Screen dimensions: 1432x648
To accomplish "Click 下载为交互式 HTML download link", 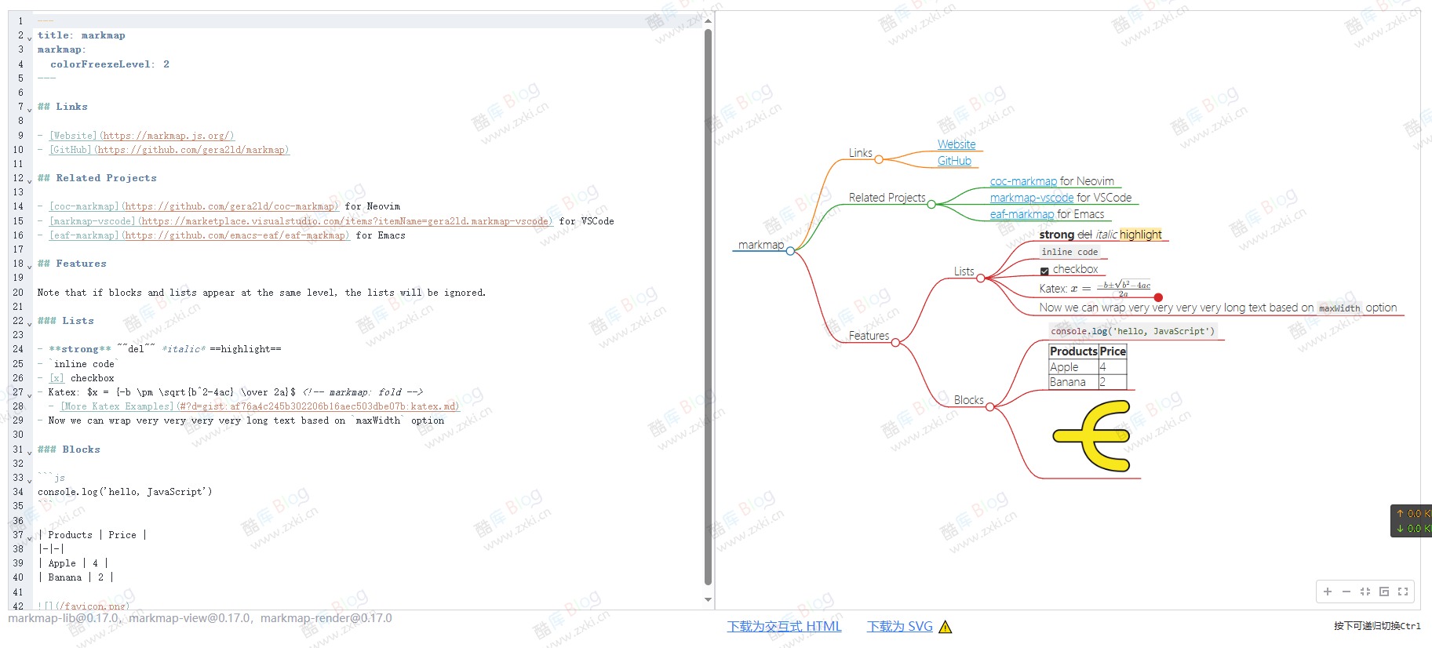I will [x=784, y=626].
